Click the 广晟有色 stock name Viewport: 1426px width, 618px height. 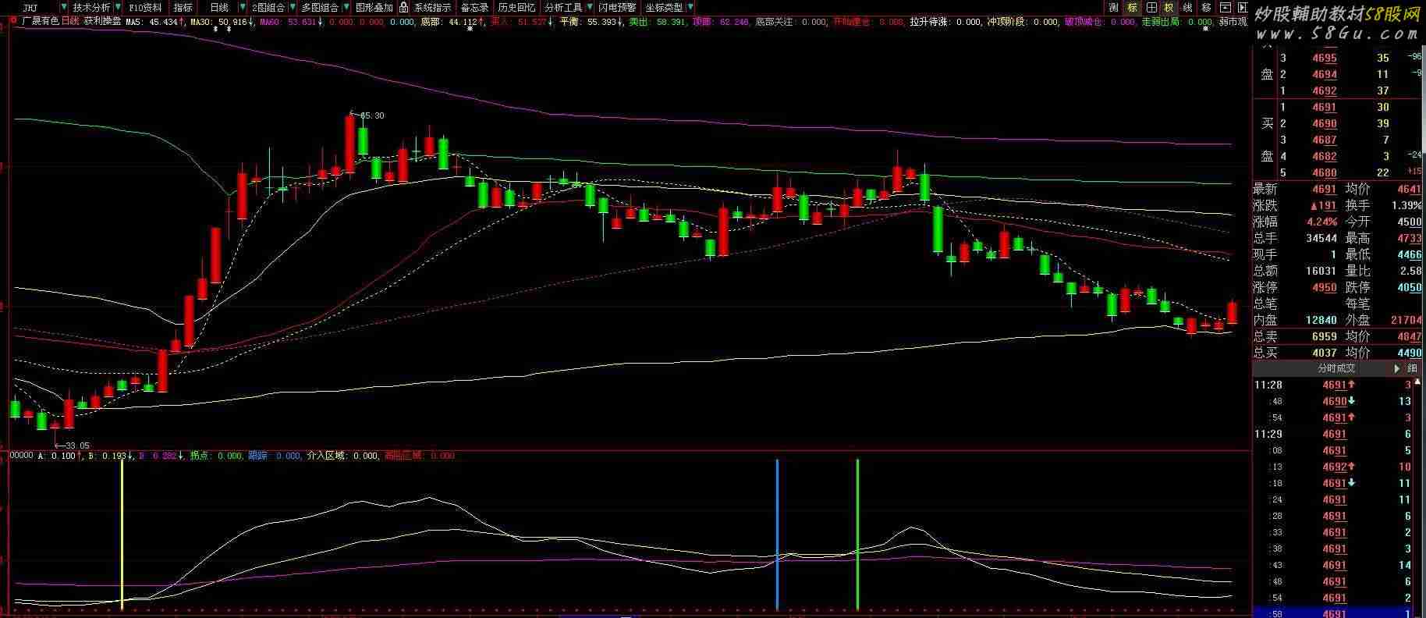pos(40,21)
